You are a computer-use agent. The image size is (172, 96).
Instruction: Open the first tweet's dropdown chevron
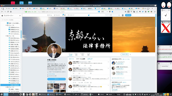108,62
